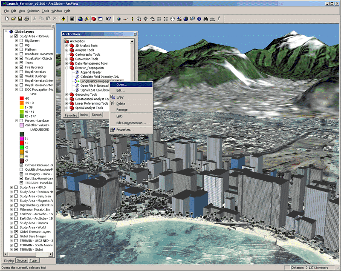Click the yellow 1 - 39 legend swatch
The image size is (341, 271).
click(22, 107)
